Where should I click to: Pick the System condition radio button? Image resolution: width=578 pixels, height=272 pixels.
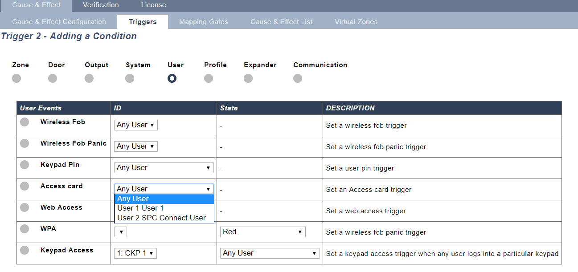point(130,78)
